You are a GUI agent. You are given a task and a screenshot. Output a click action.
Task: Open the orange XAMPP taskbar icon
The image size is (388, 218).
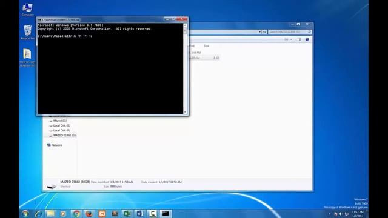click(x=102, y=214)
